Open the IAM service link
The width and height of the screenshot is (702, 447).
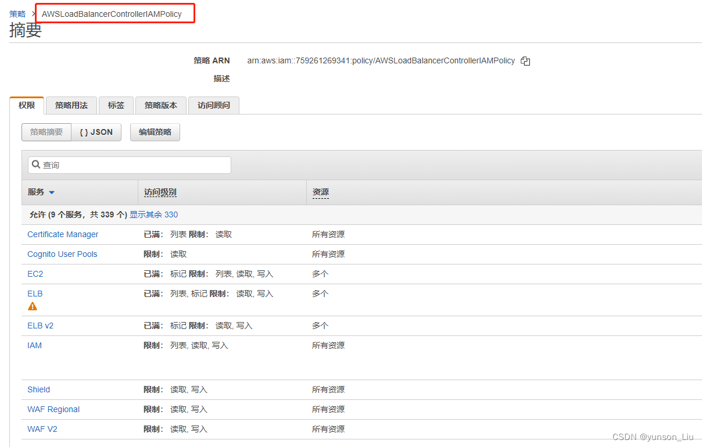35,345
